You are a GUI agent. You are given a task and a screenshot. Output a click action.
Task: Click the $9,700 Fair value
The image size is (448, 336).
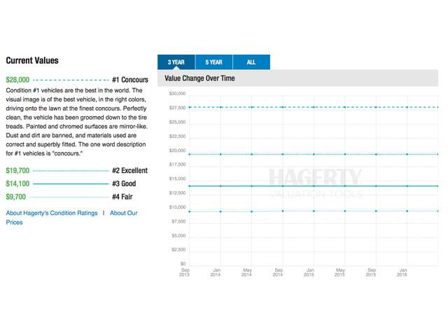(16, 197)
